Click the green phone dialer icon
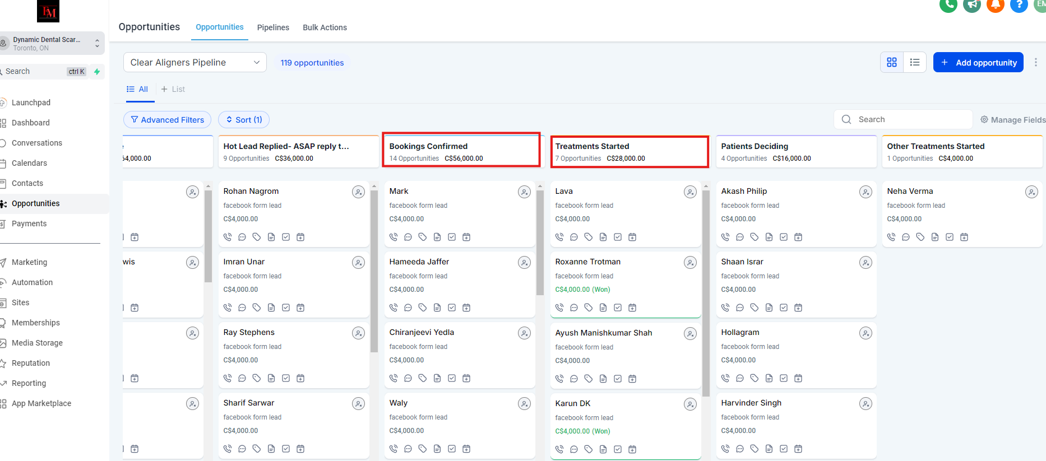Viewport: 1046px width, 461px height. [948, 5]
